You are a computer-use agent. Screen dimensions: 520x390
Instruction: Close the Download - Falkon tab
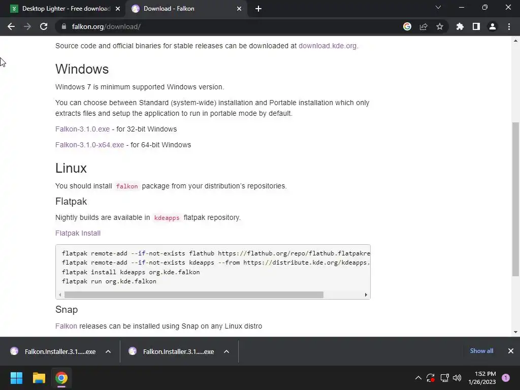239,9
